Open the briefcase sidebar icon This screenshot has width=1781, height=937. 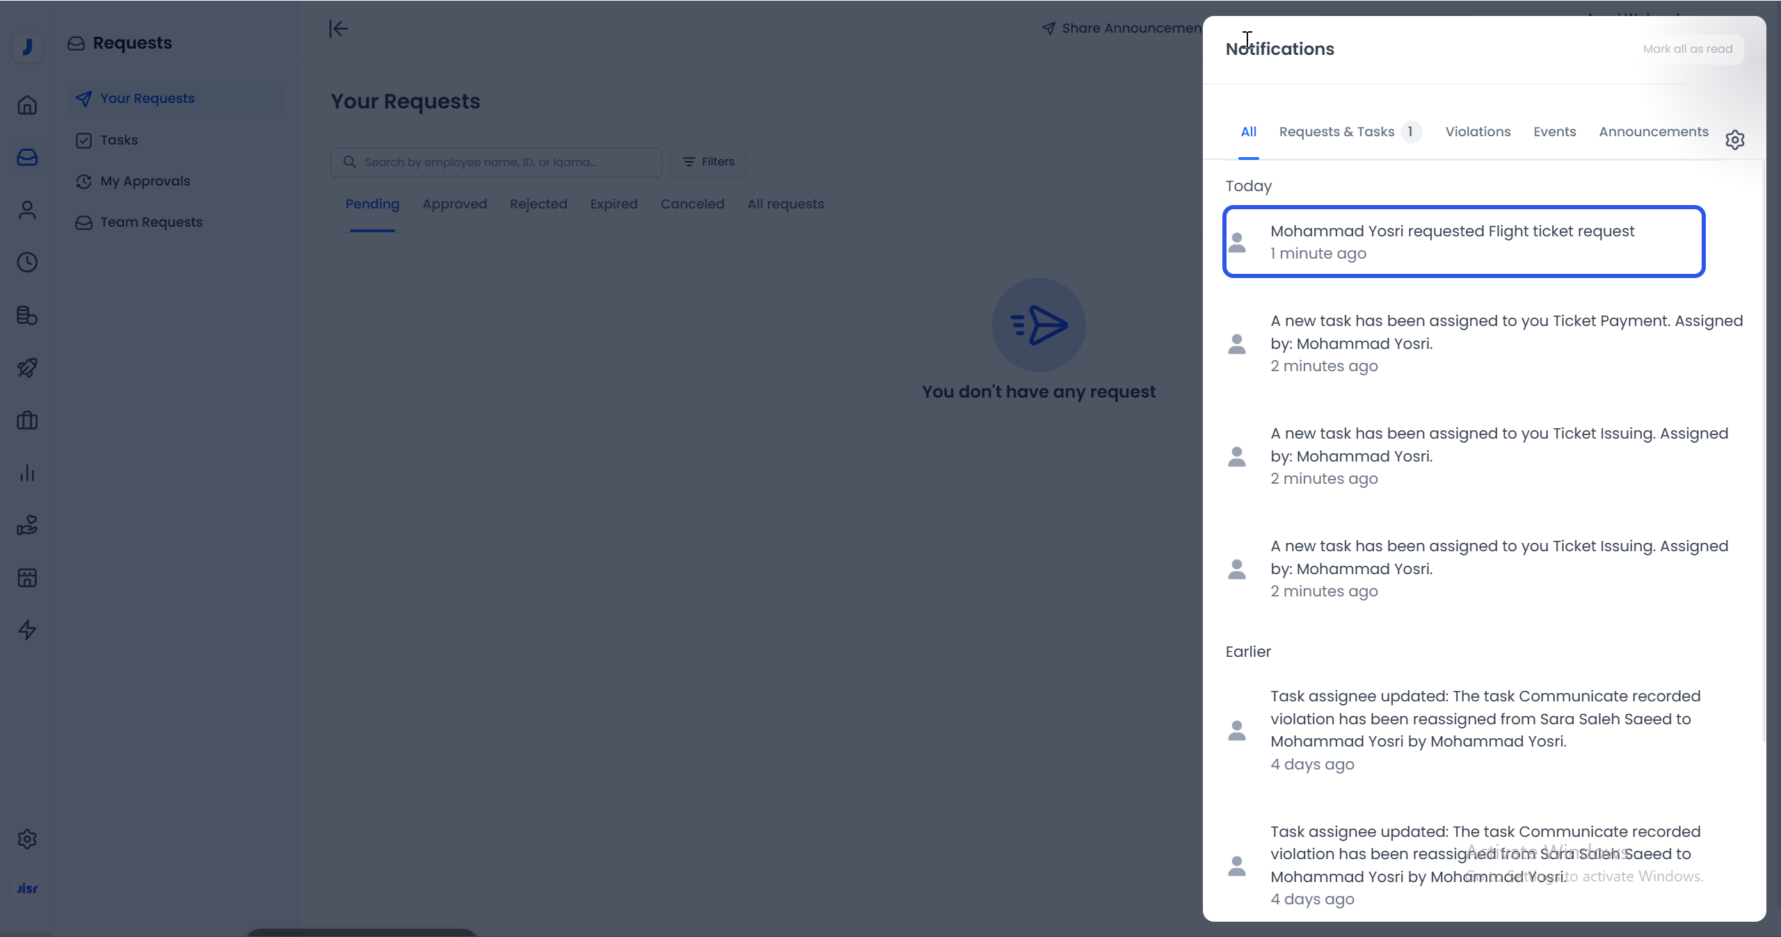pyautogui.click(x=27, y=421)
